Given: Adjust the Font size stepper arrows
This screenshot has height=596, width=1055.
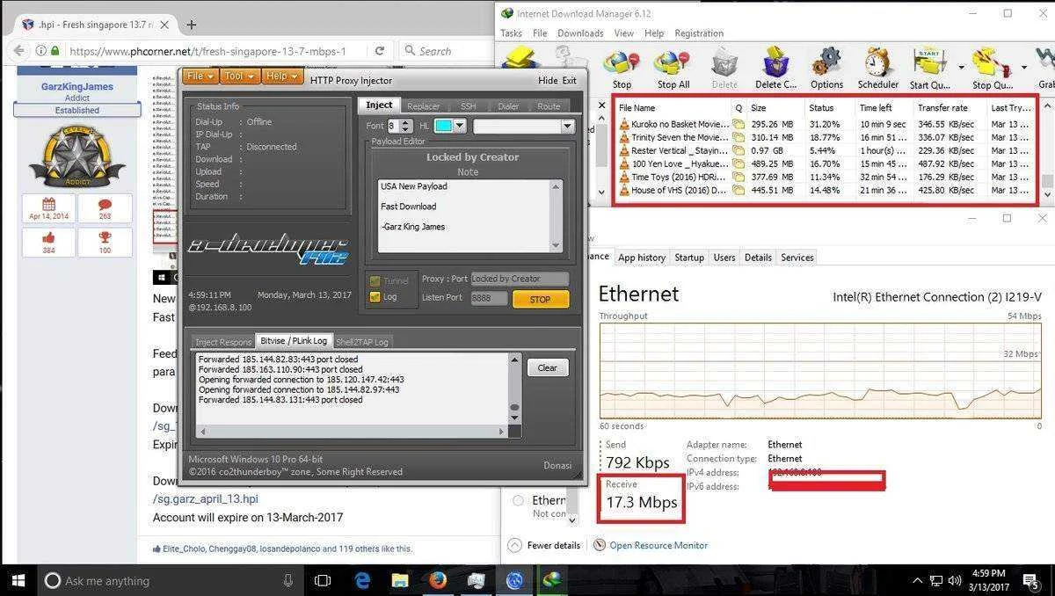Looking at the screenshot, I should click(x=405, y=127).
